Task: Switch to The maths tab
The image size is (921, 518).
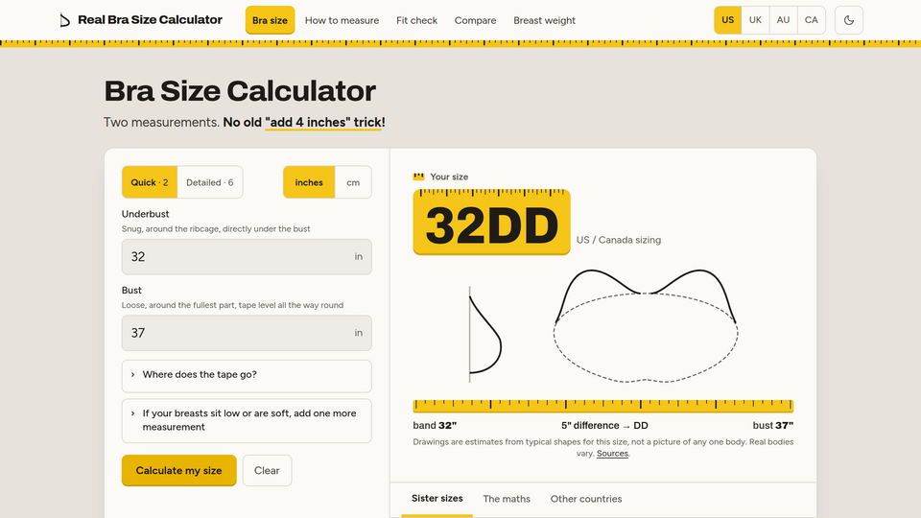Action: pyautogui.click(x=507, y=499)
